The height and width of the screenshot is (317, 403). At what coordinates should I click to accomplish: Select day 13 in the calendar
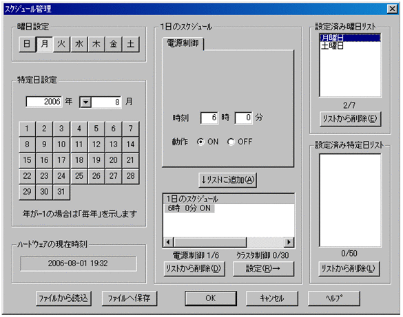[114, 144]
